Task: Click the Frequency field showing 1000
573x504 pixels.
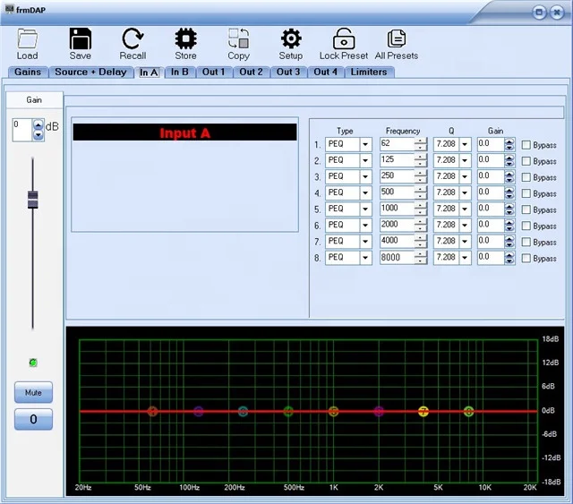Action: [x=396, y=209]
